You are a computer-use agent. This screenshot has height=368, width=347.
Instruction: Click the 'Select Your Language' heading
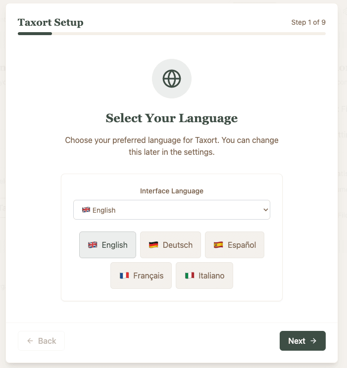click(x=172, y=118)
